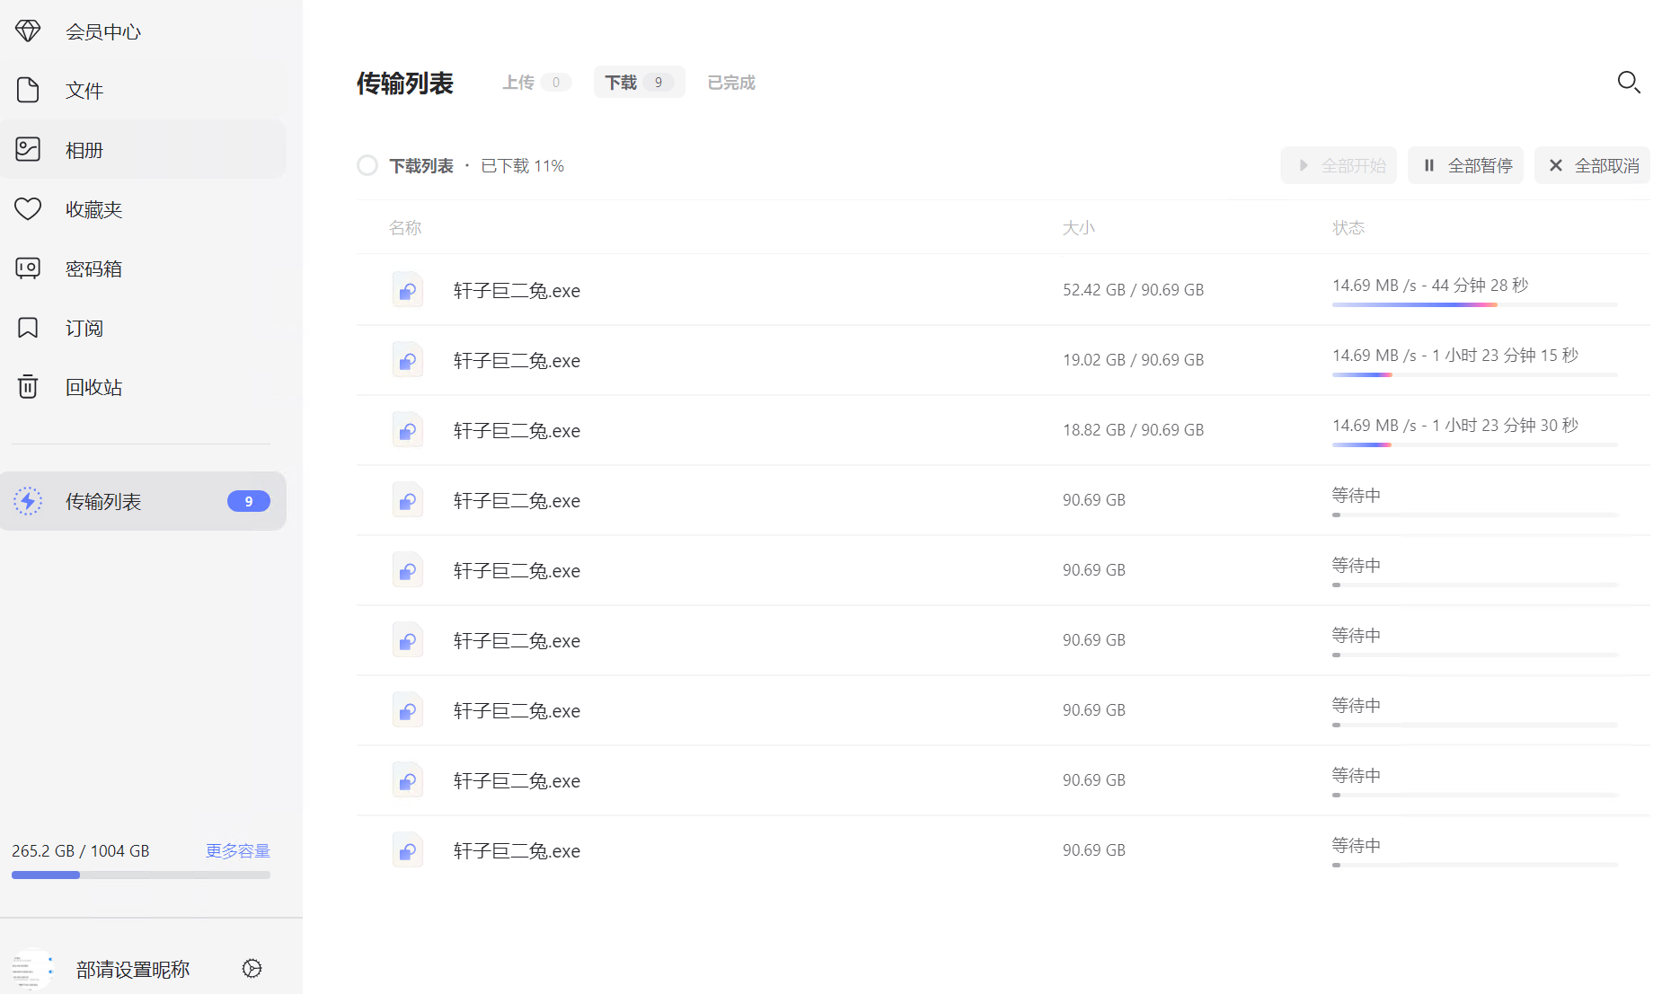1671x994 pixels.
Task: Click the search magnifier icon
Action: (x=1628, y=83)
